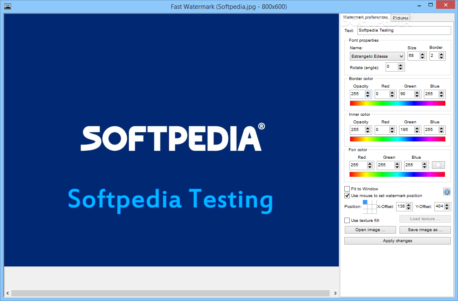
Task: Click the horizontal scrollbar right arrow
Action: (336, 293)
